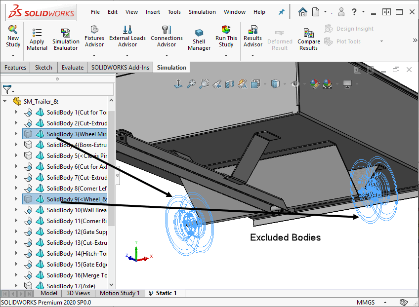Switch to SOLIDWORKS Add-Ins tab

coord(120,68)
